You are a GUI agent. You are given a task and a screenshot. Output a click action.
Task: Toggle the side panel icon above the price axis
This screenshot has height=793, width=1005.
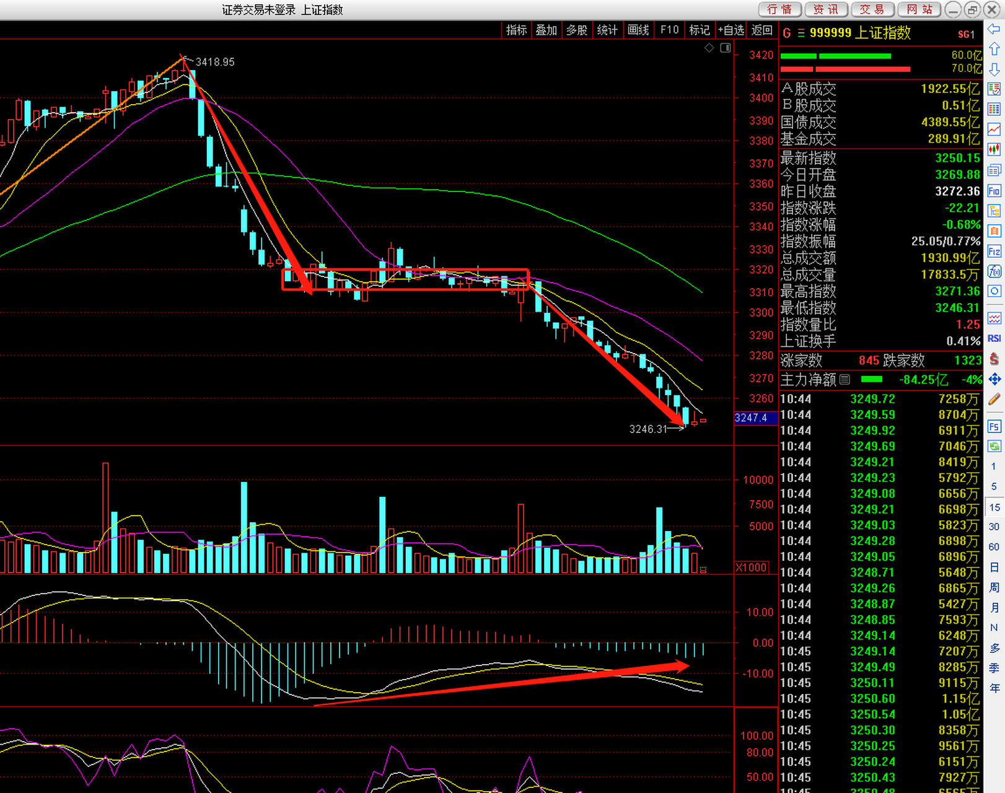726,48
